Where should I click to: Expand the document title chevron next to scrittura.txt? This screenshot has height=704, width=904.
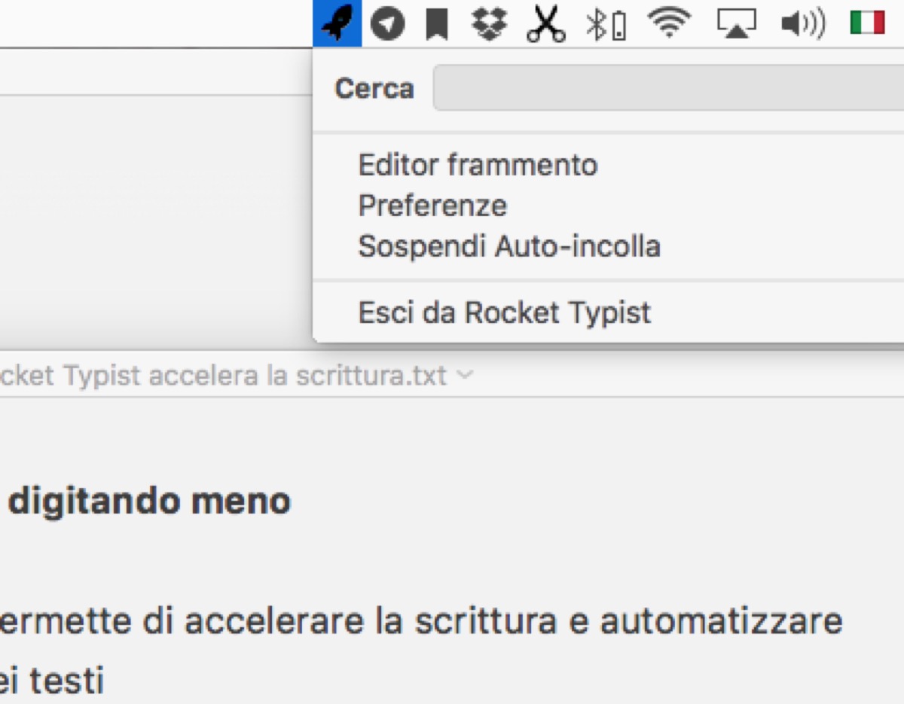pyautogui.click(x=466, y=374)
